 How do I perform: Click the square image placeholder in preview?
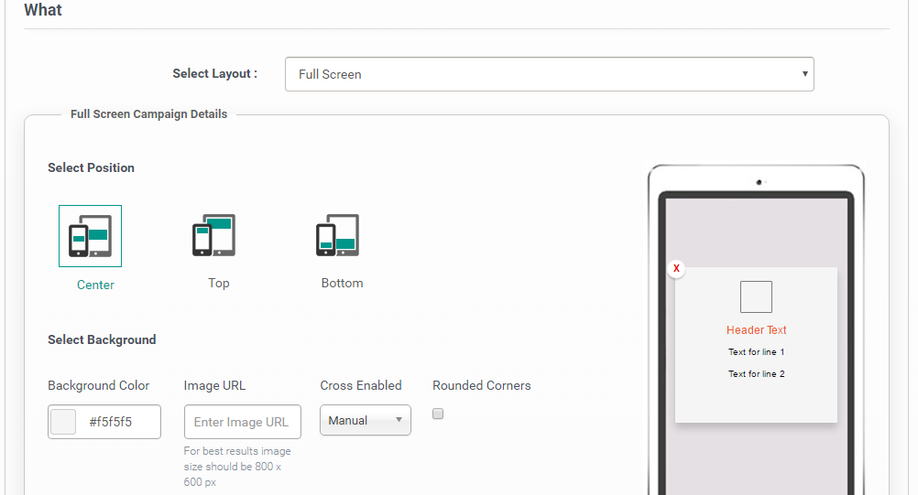(x=756, y=296)
